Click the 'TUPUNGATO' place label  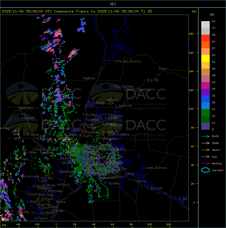pyautogui.click(x=44, y=188)
